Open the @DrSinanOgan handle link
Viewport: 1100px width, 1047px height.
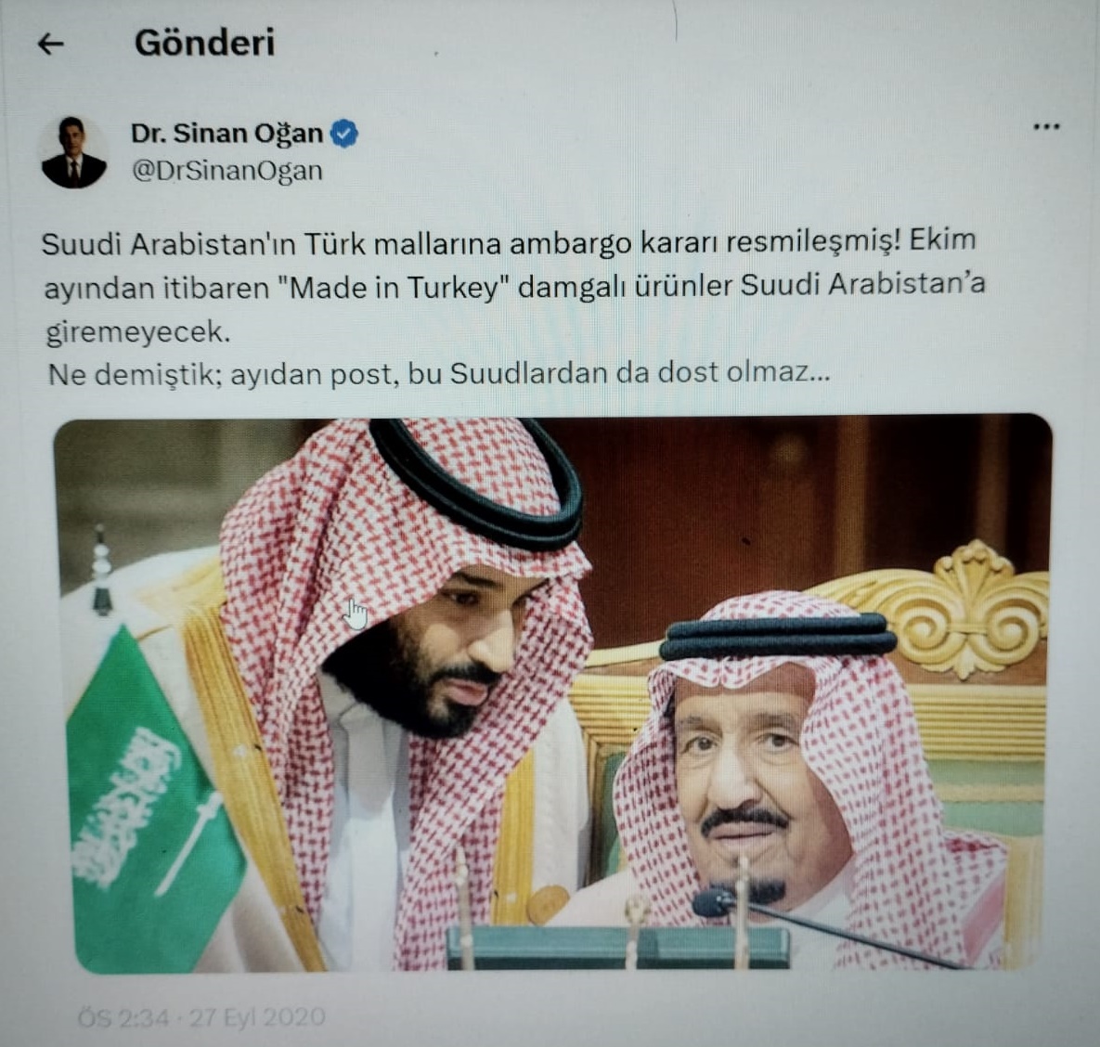[227, 171]
